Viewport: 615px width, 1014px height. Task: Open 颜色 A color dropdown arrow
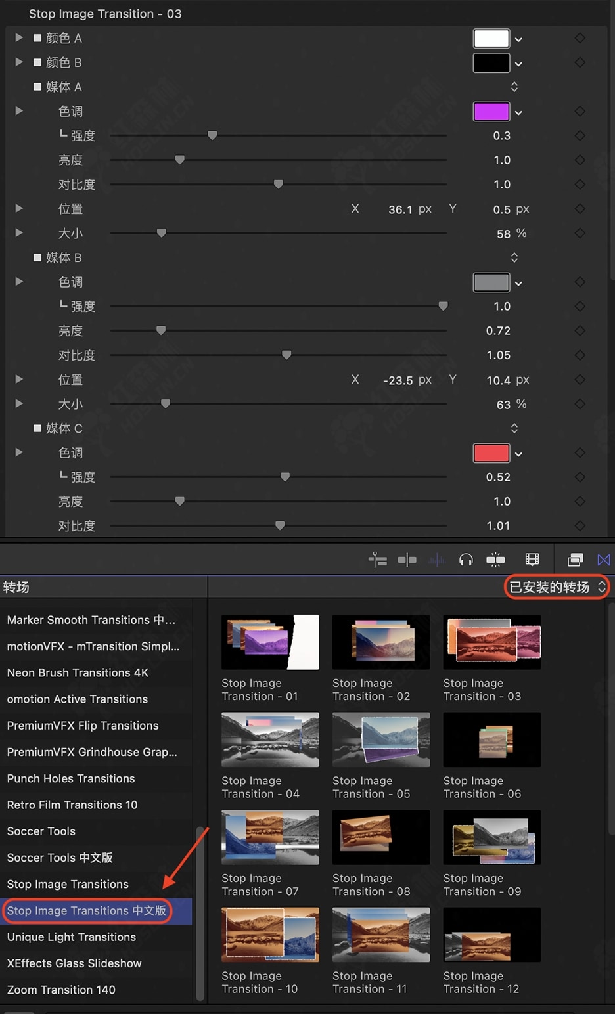click(518, 39)
